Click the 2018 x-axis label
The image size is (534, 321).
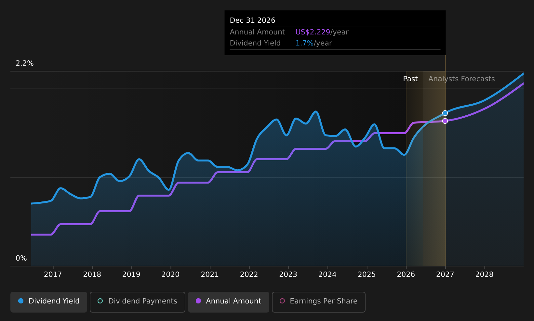[x=92, y=275]
